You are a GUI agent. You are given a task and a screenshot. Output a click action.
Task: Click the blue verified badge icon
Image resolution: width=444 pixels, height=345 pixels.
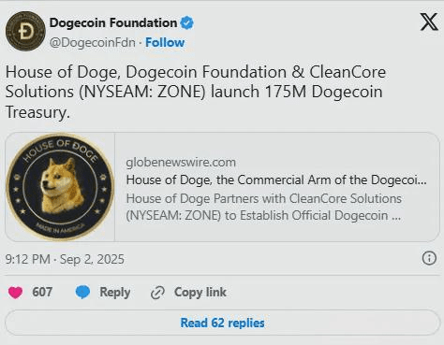187,22
